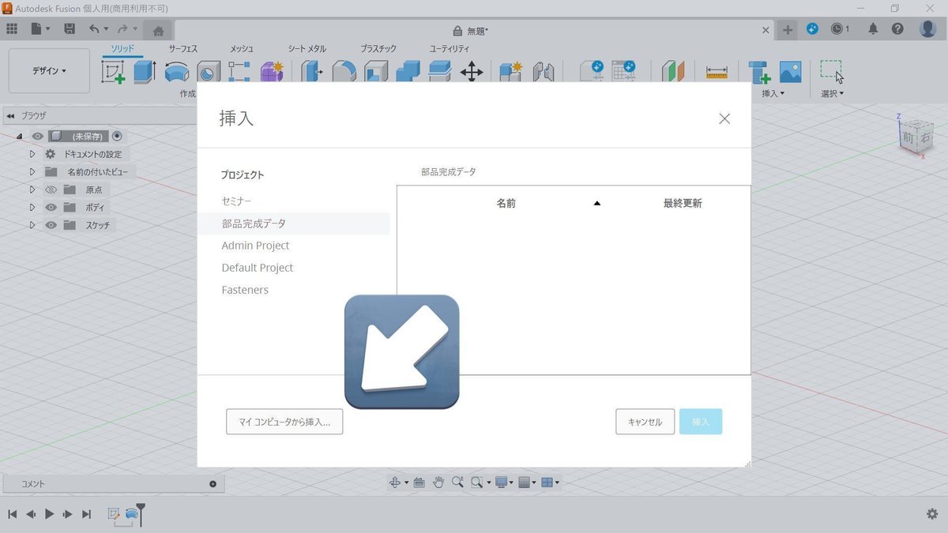
Task: Show the hidden 原点 folder
Action: (51, 190)
